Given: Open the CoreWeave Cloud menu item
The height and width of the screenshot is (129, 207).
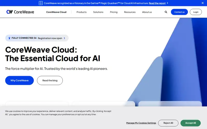Looking at the screenshot, I should coord(56,12).
